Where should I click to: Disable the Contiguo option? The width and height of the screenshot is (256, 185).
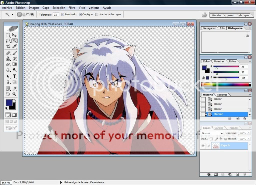click(x=80, y=15)
